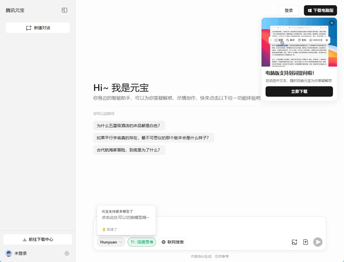Select suggestion about five-star hotel bedding

129,126
